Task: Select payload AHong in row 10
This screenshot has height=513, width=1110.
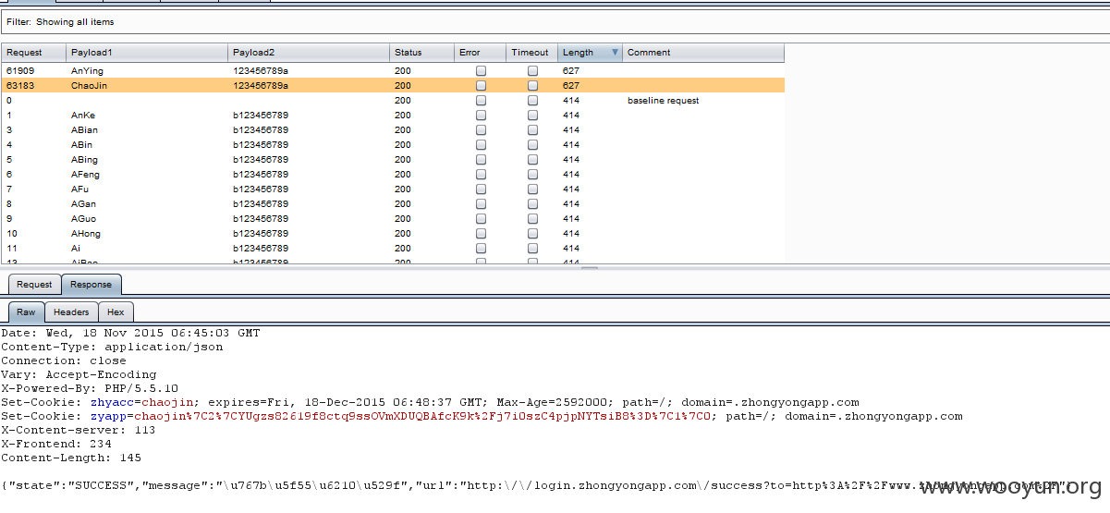Action: pyautogui.click(x=86, y=234)
